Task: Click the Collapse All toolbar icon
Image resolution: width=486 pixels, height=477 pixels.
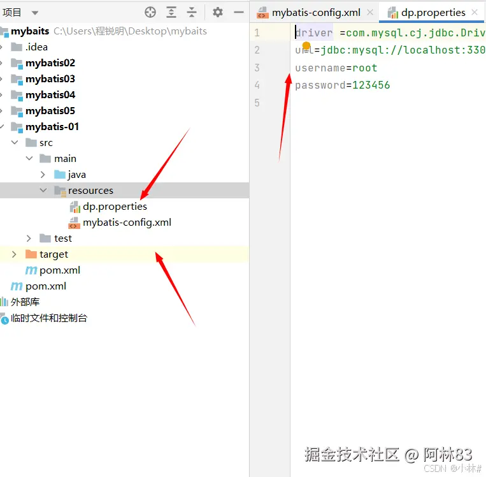Action: pos(192,12)
